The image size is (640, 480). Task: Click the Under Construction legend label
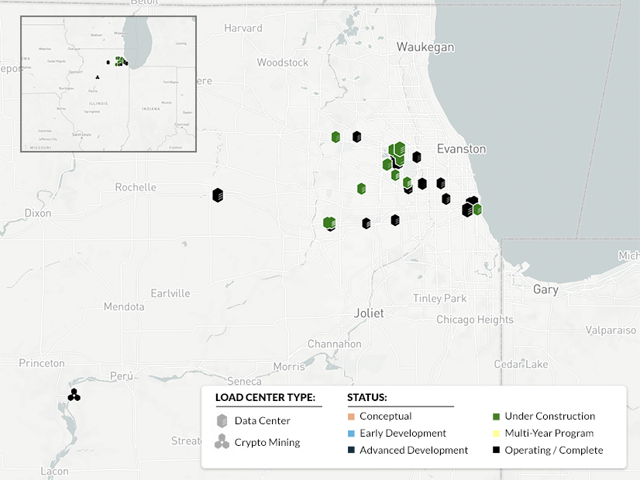[x=550, y=416]
